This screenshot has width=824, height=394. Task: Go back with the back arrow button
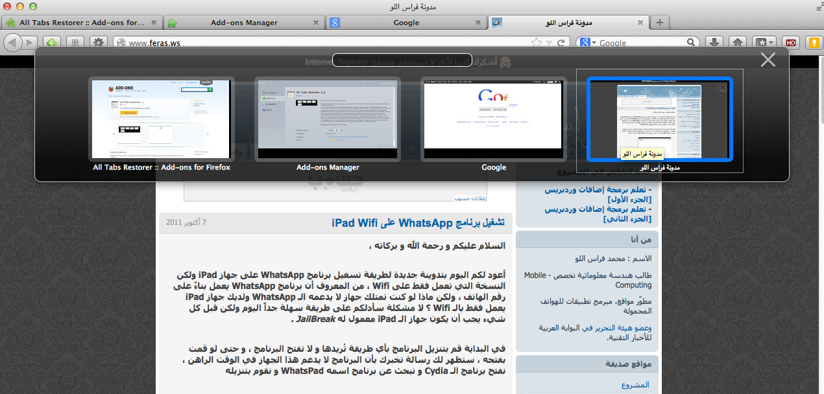[13, 43]
